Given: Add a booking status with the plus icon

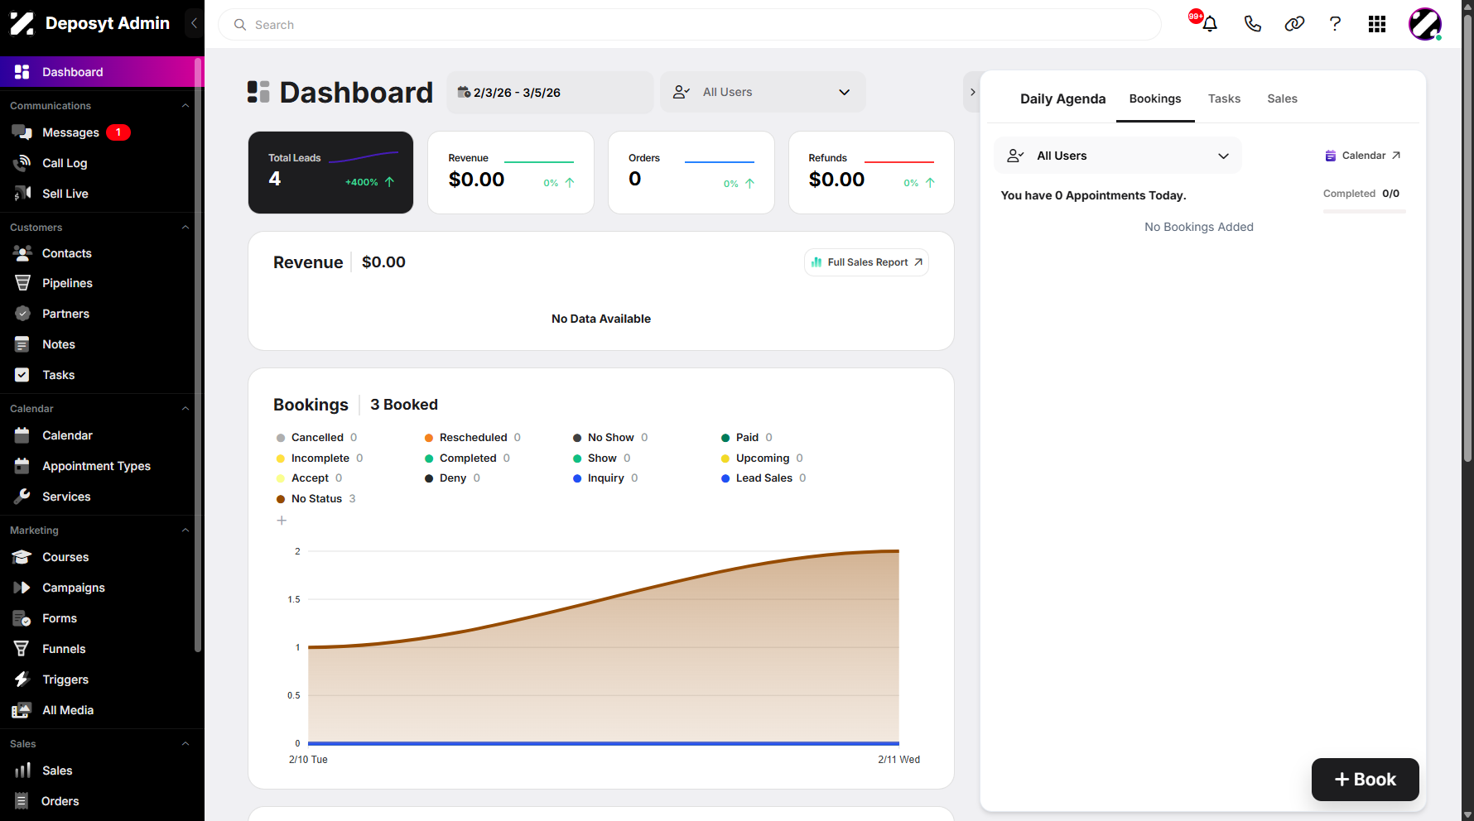Looking at the screenshot, I should click(x=282, y=521).
